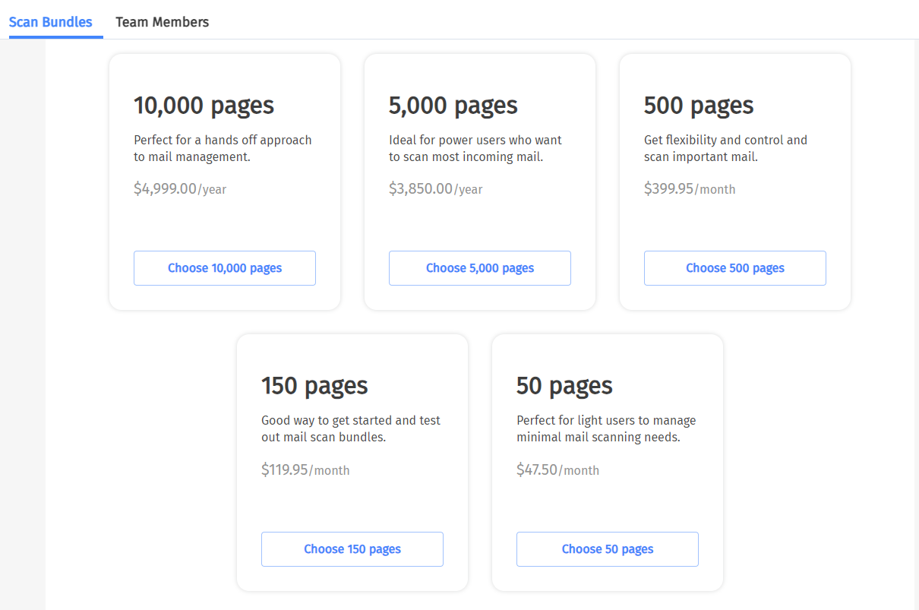Click the power users description text
919x610 pixels.
click(x=475, y=148)
